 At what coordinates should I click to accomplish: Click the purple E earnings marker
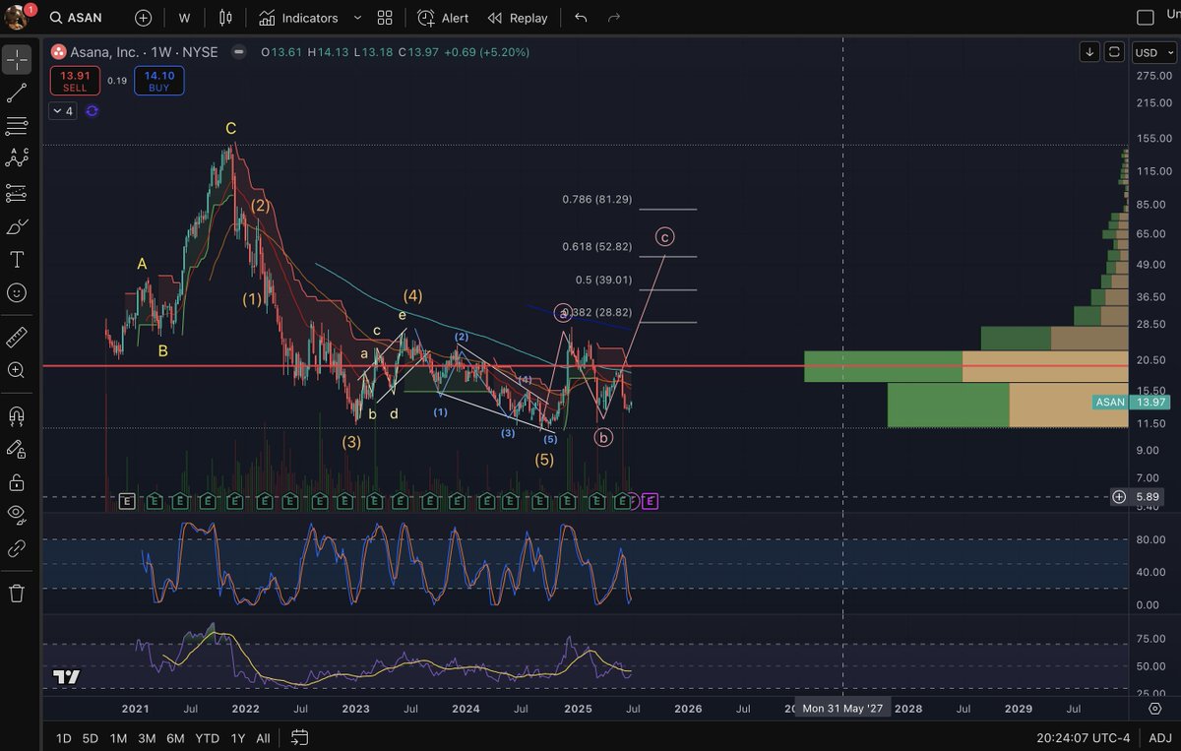(650, 502)
